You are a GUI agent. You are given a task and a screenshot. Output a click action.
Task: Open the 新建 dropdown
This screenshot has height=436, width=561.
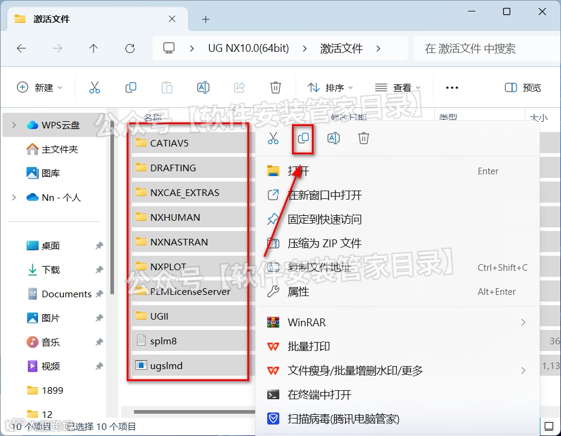pyautogui.click(x=39, y=87)
